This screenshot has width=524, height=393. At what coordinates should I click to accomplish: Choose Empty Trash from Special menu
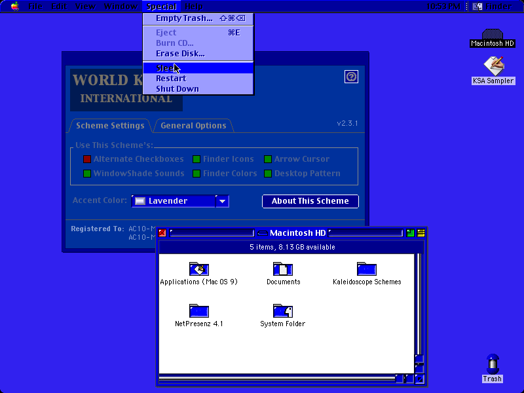(198, 18)
